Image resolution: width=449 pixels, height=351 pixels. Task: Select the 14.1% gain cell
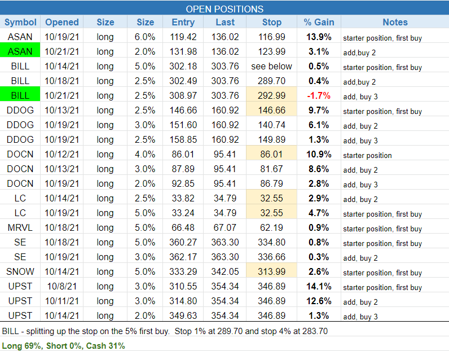319,286
